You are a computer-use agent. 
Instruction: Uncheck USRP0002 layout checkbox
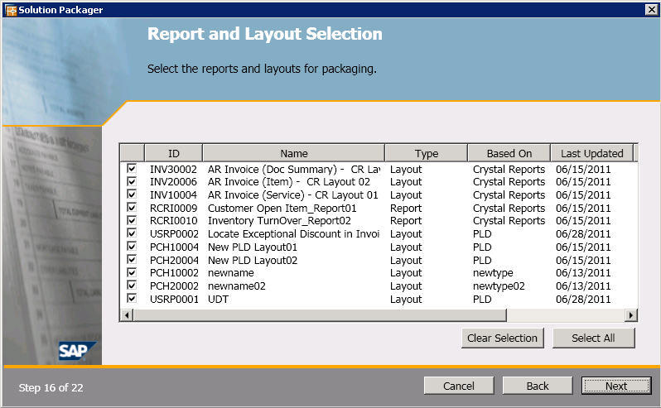[x=132, y=233]
